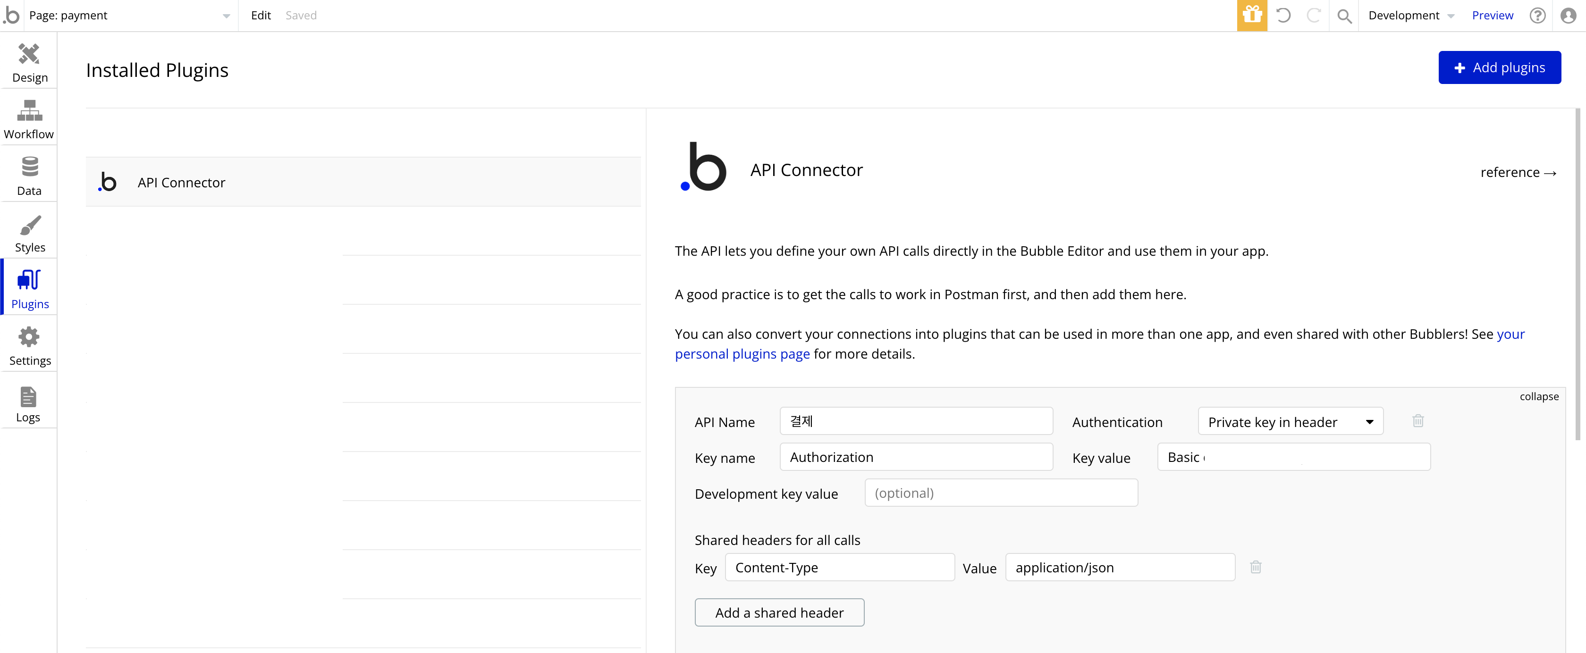The height and width of the screenshot is (653, 1586).
Task: Click the large API Connector logo
Action: pyautogui.click(x=703, y=166)
